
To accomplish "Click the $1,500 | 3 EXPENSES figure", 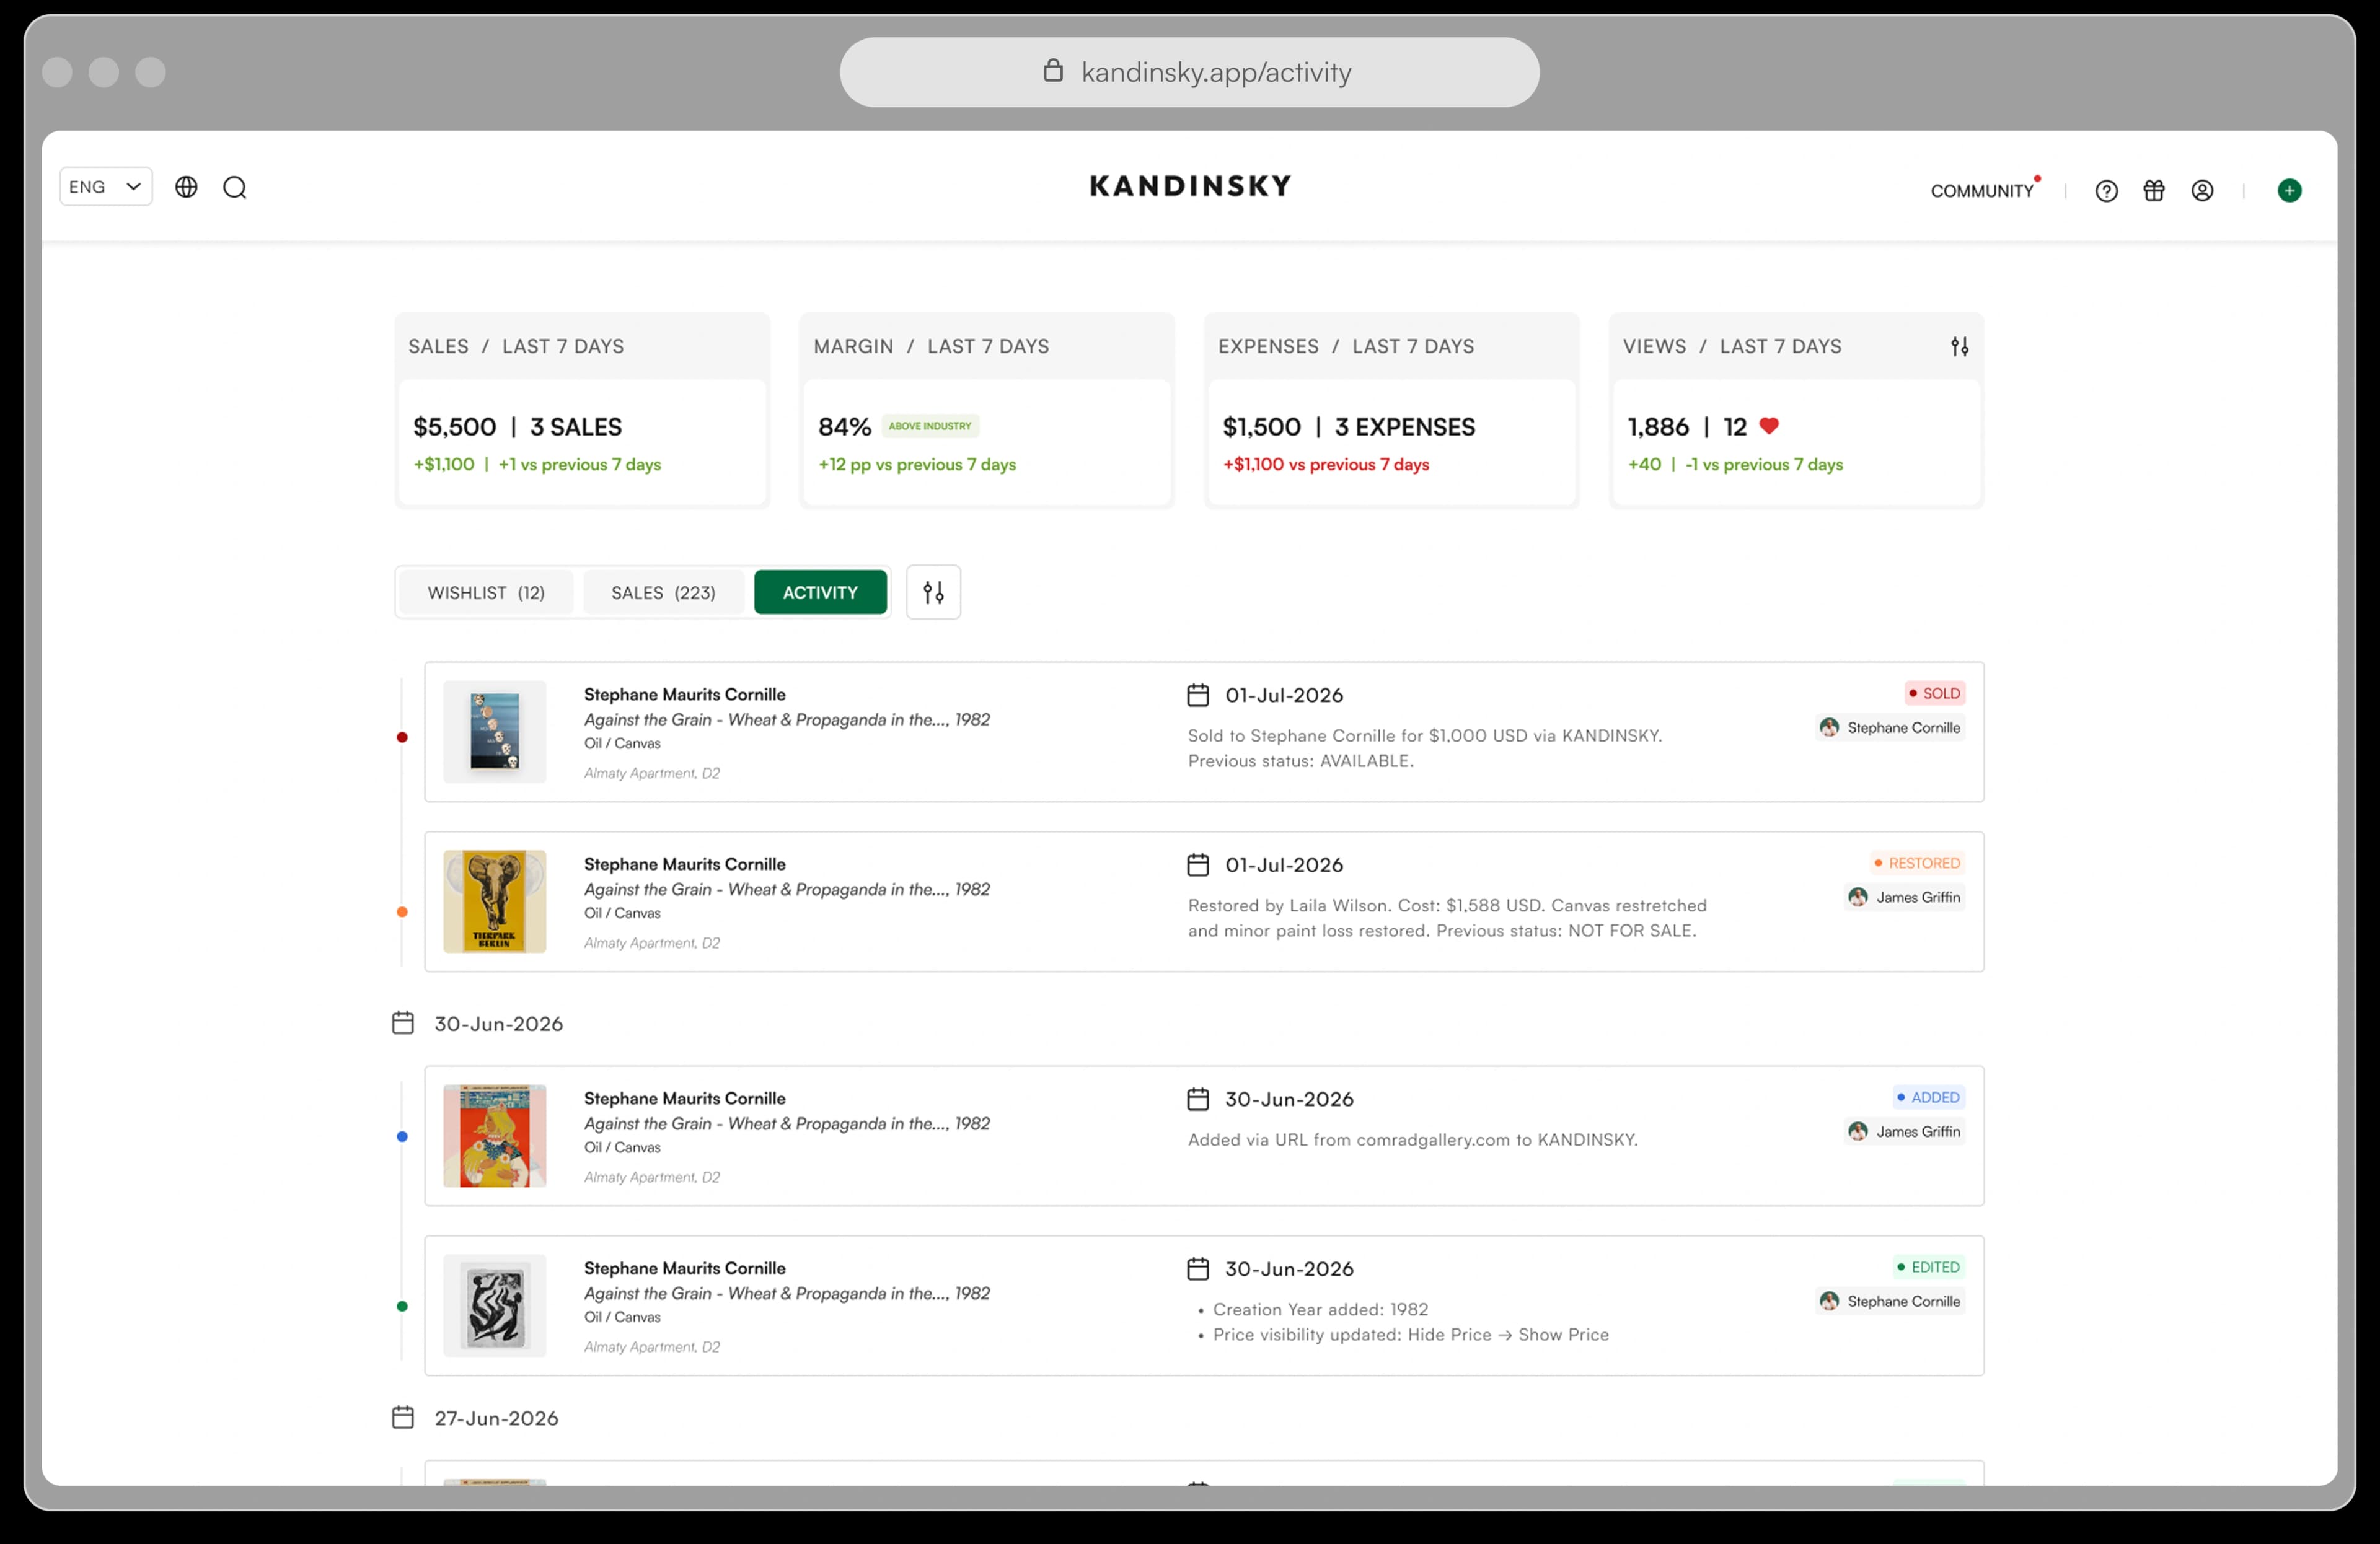I will point(1348,427).
